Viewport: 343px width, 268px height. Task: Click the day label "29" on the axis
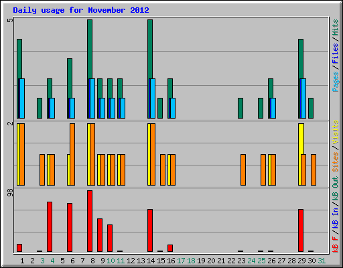coord(301,261)
